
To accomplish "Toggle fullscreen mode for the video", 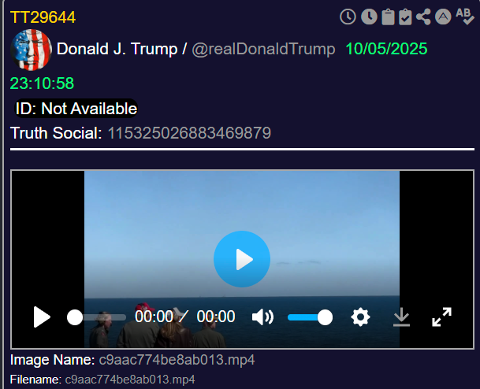I will [441, 317].
